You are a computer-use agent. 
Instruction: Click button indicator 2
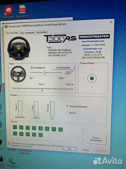[21, 127]
